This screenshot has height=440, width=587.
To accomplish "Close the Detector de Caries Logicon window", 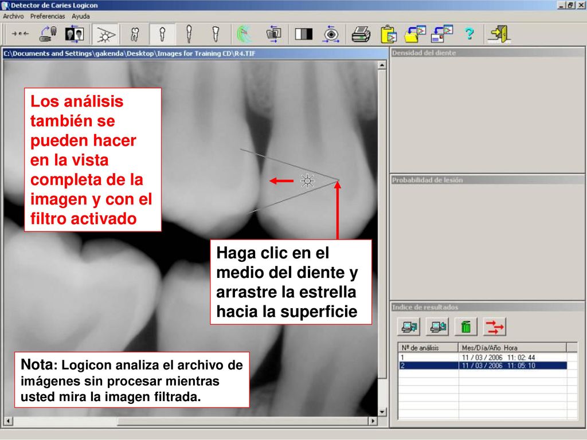I will (x=580, y=5).
